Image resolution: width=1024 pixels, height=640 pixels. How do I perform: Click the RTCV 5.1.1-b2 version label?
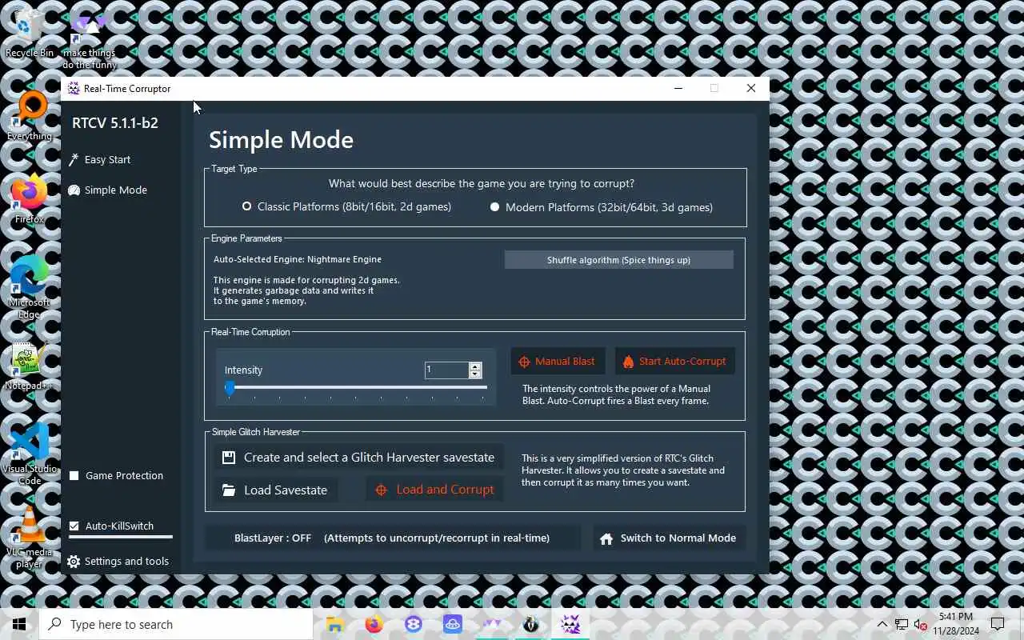(115, 122)
